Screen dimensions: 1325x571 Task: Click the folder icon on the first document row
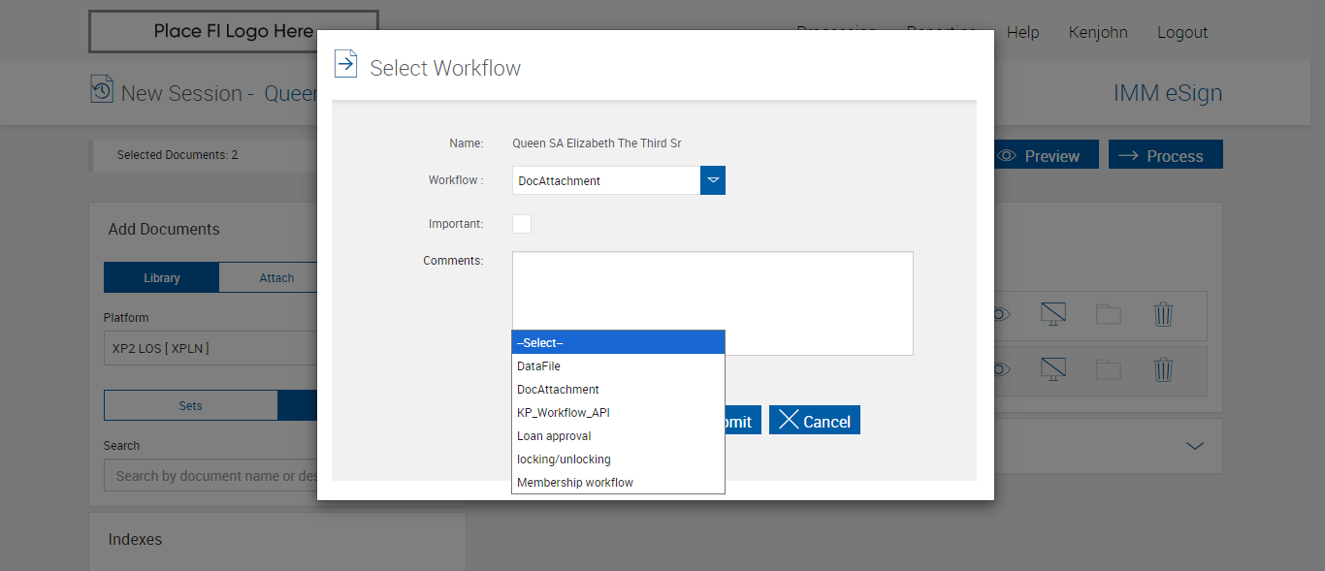(x=1108, y=314)
